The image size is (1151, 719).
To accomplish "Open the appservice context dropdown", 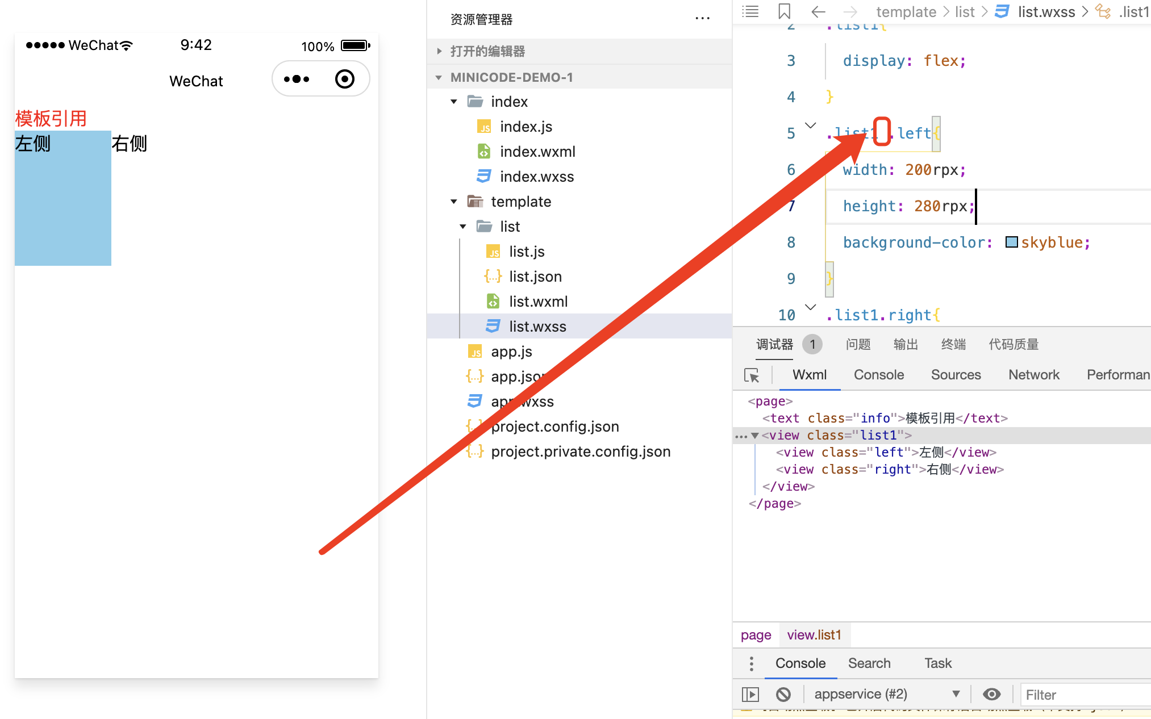I will coord(886,694).
